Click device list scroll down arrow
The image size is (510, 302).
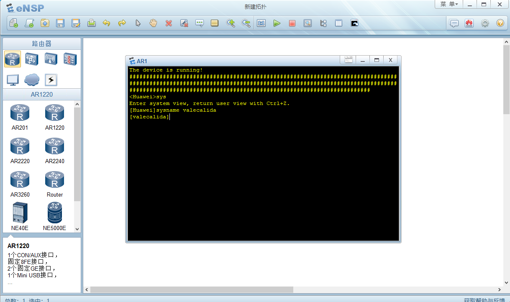coord(77,229)
